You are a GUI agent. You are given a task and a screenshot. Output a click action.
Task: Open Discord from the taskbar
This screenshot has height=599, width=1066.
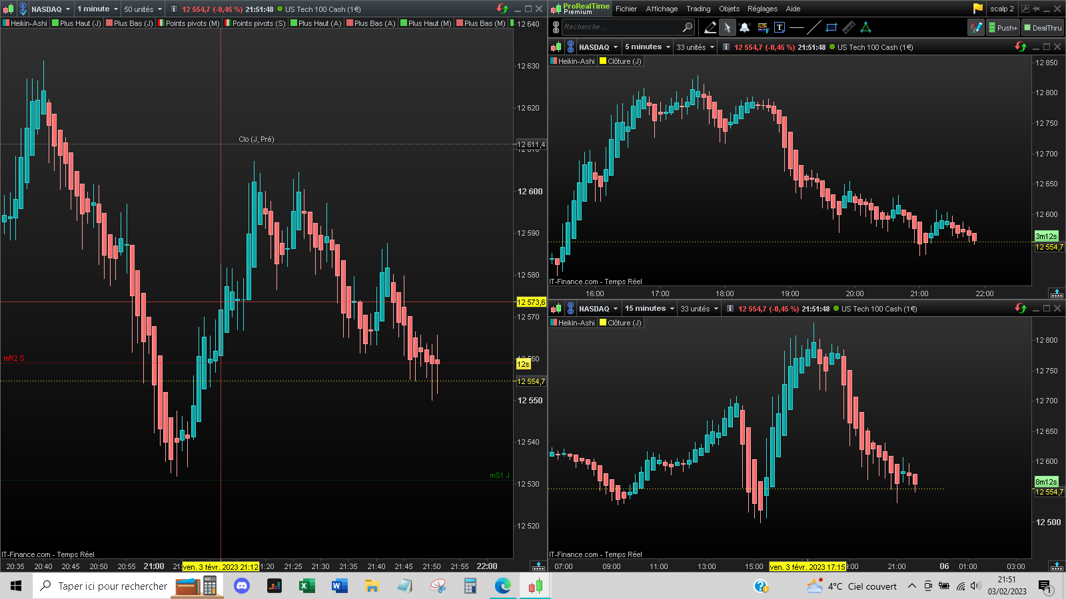click(242, 586)
